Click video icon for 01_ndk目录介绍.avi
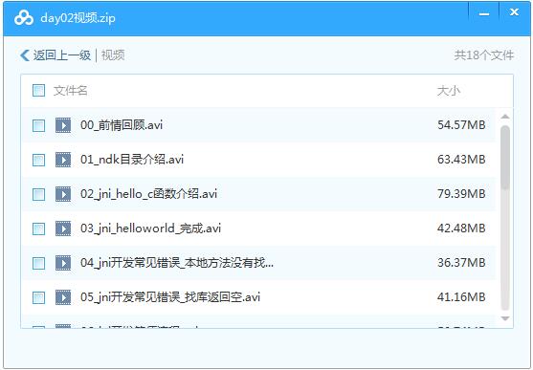The image size is (533, 370). (x=63, y=160)
